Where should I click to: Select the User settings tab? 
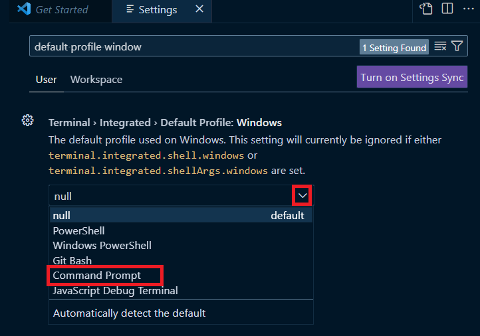[47, 80]
